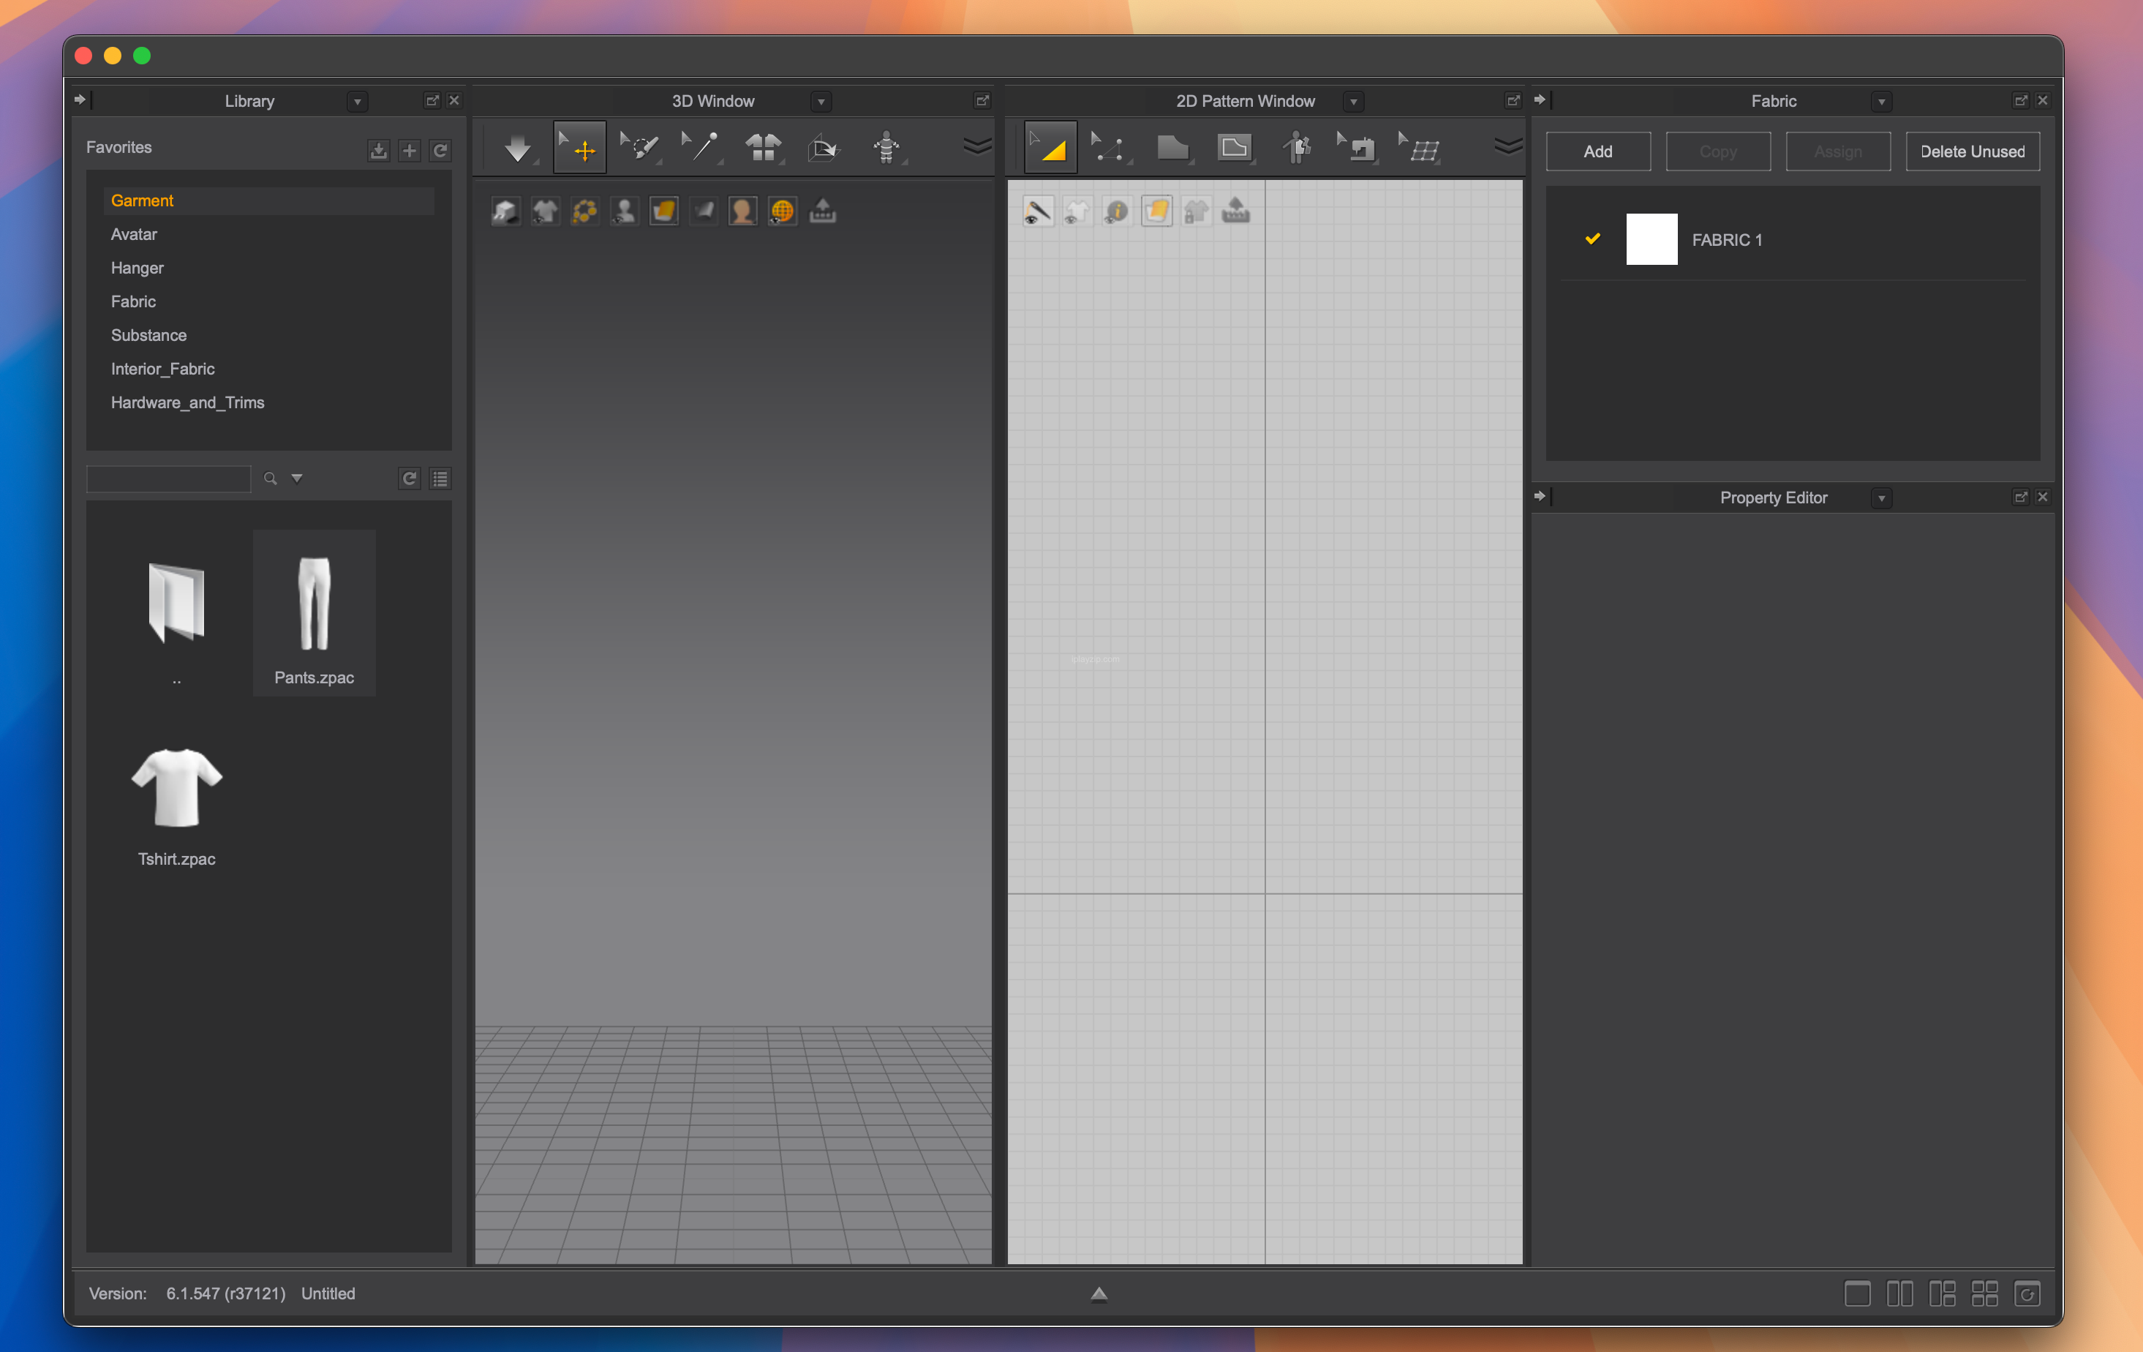Click the Favorites import download icon
The width and height of the screenshot is (2143, 1352).
(378, 151)
